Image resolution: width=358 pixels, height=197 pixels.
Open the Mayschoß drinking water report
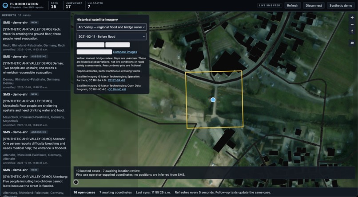pos(35,110)
